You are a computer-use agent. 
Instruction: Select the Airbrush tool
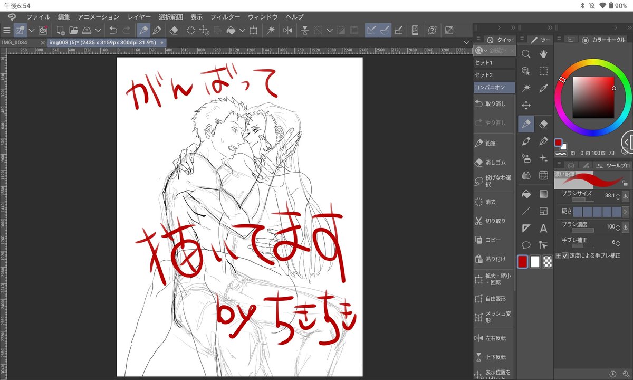click(x=526, y=158)
